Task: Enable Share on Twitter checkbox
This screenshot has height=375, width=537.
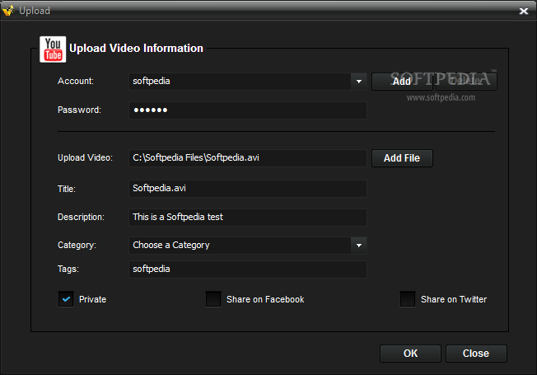Action: (x=408, y=299)
